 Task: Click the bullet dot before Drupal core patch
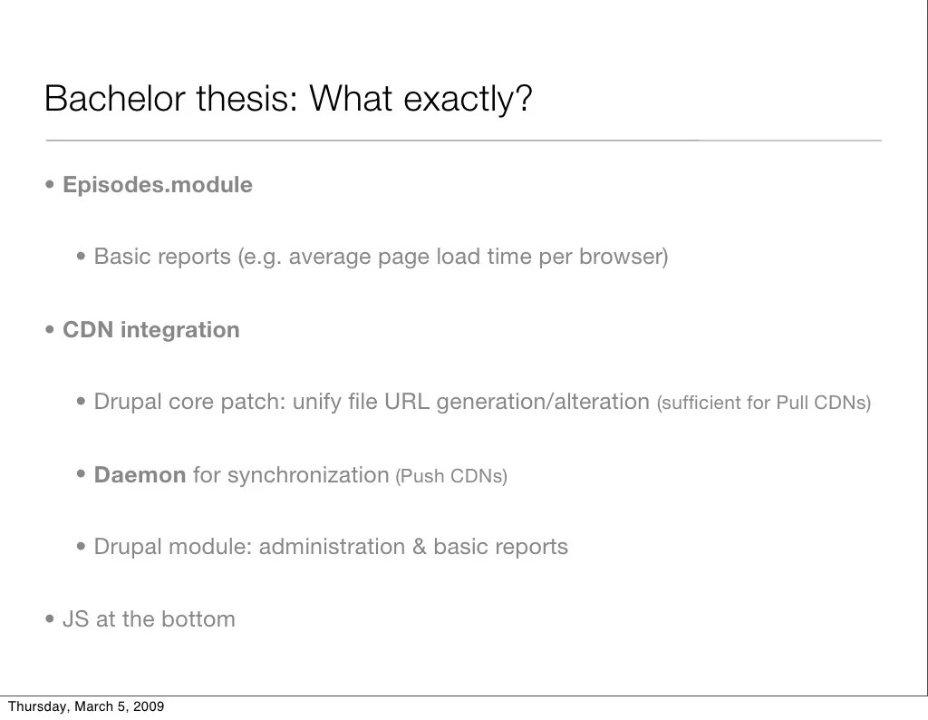click(x=82, y=403)
